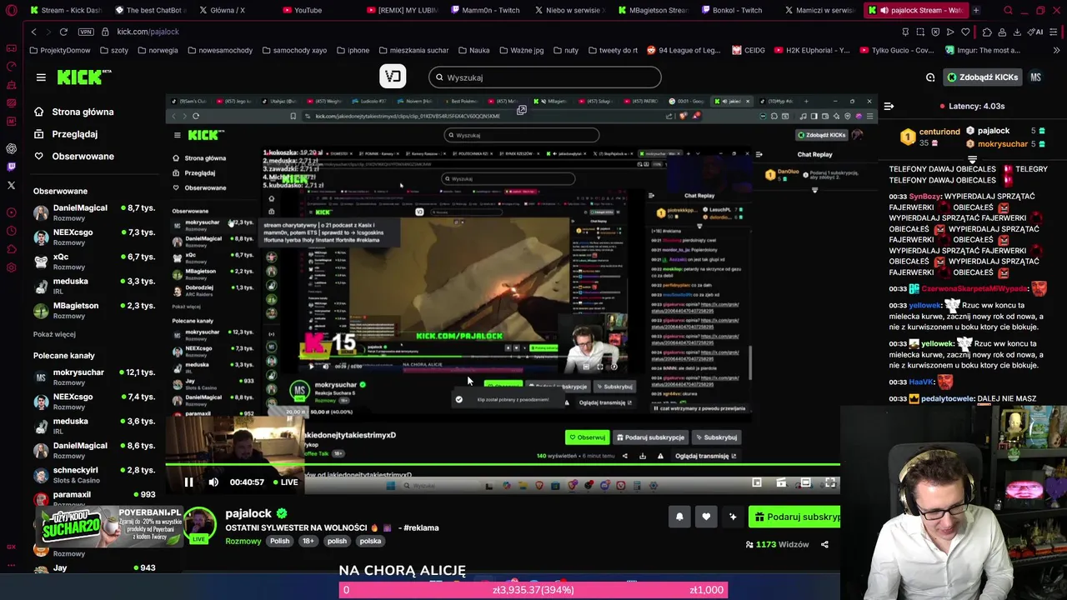The image size is (1067, 600).
Task: Click Podaruj subskrypcję button
Action: 794,517
